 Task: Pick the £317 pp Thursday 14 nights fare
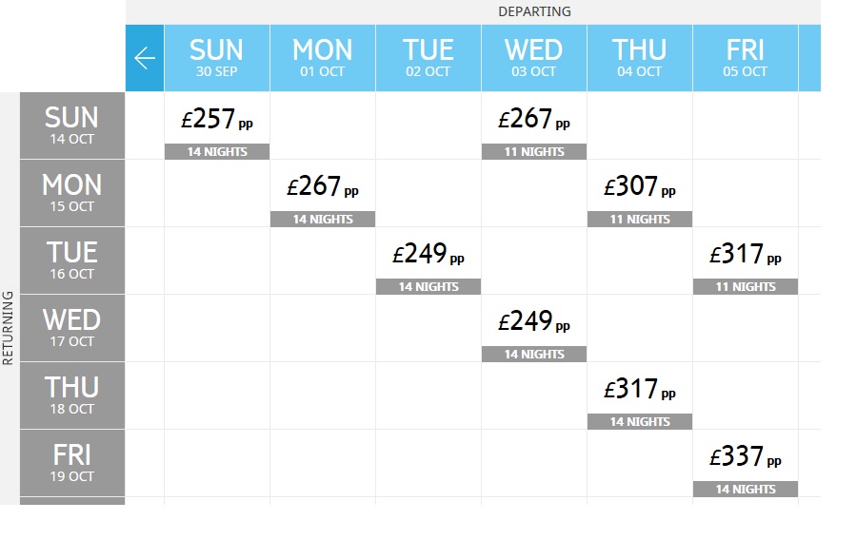[x=640, y=395]
